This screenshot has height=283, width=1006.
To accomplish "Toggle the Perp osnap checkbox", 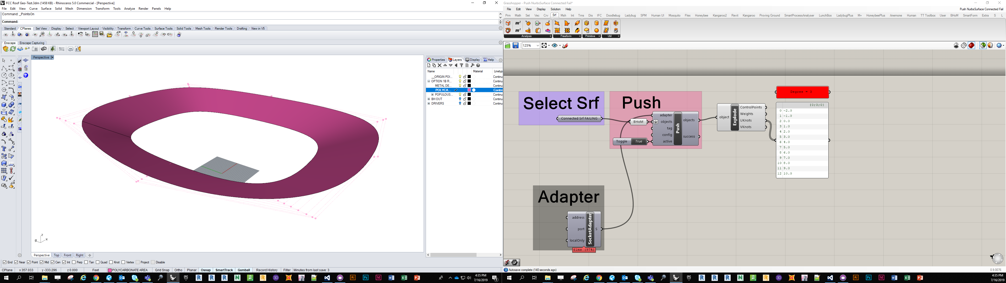I will pyautogui.click(x=74, y=262).
